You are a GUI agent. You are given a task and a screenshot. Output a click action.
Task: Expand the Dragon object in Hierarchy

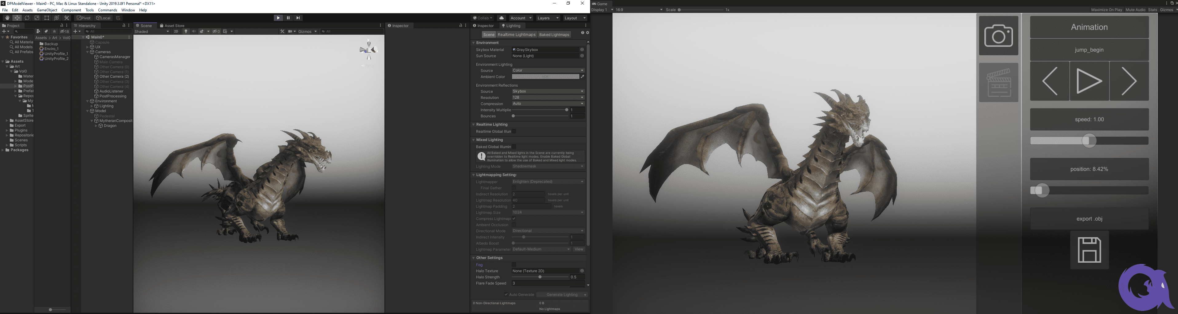click(x=96, y=126)
